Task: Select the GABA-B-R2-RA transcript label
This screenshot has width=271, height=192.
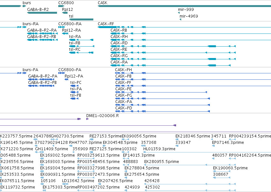Action: point(42,30)
